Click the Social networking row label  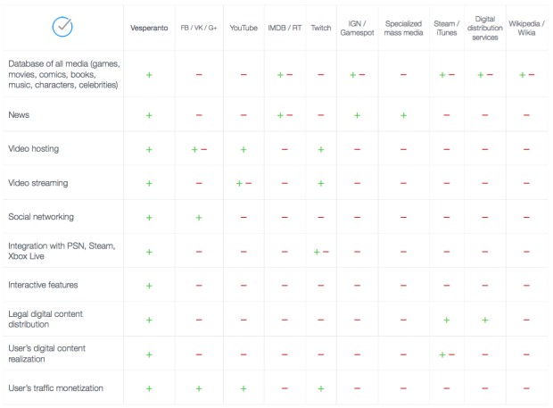pos(41,217)
